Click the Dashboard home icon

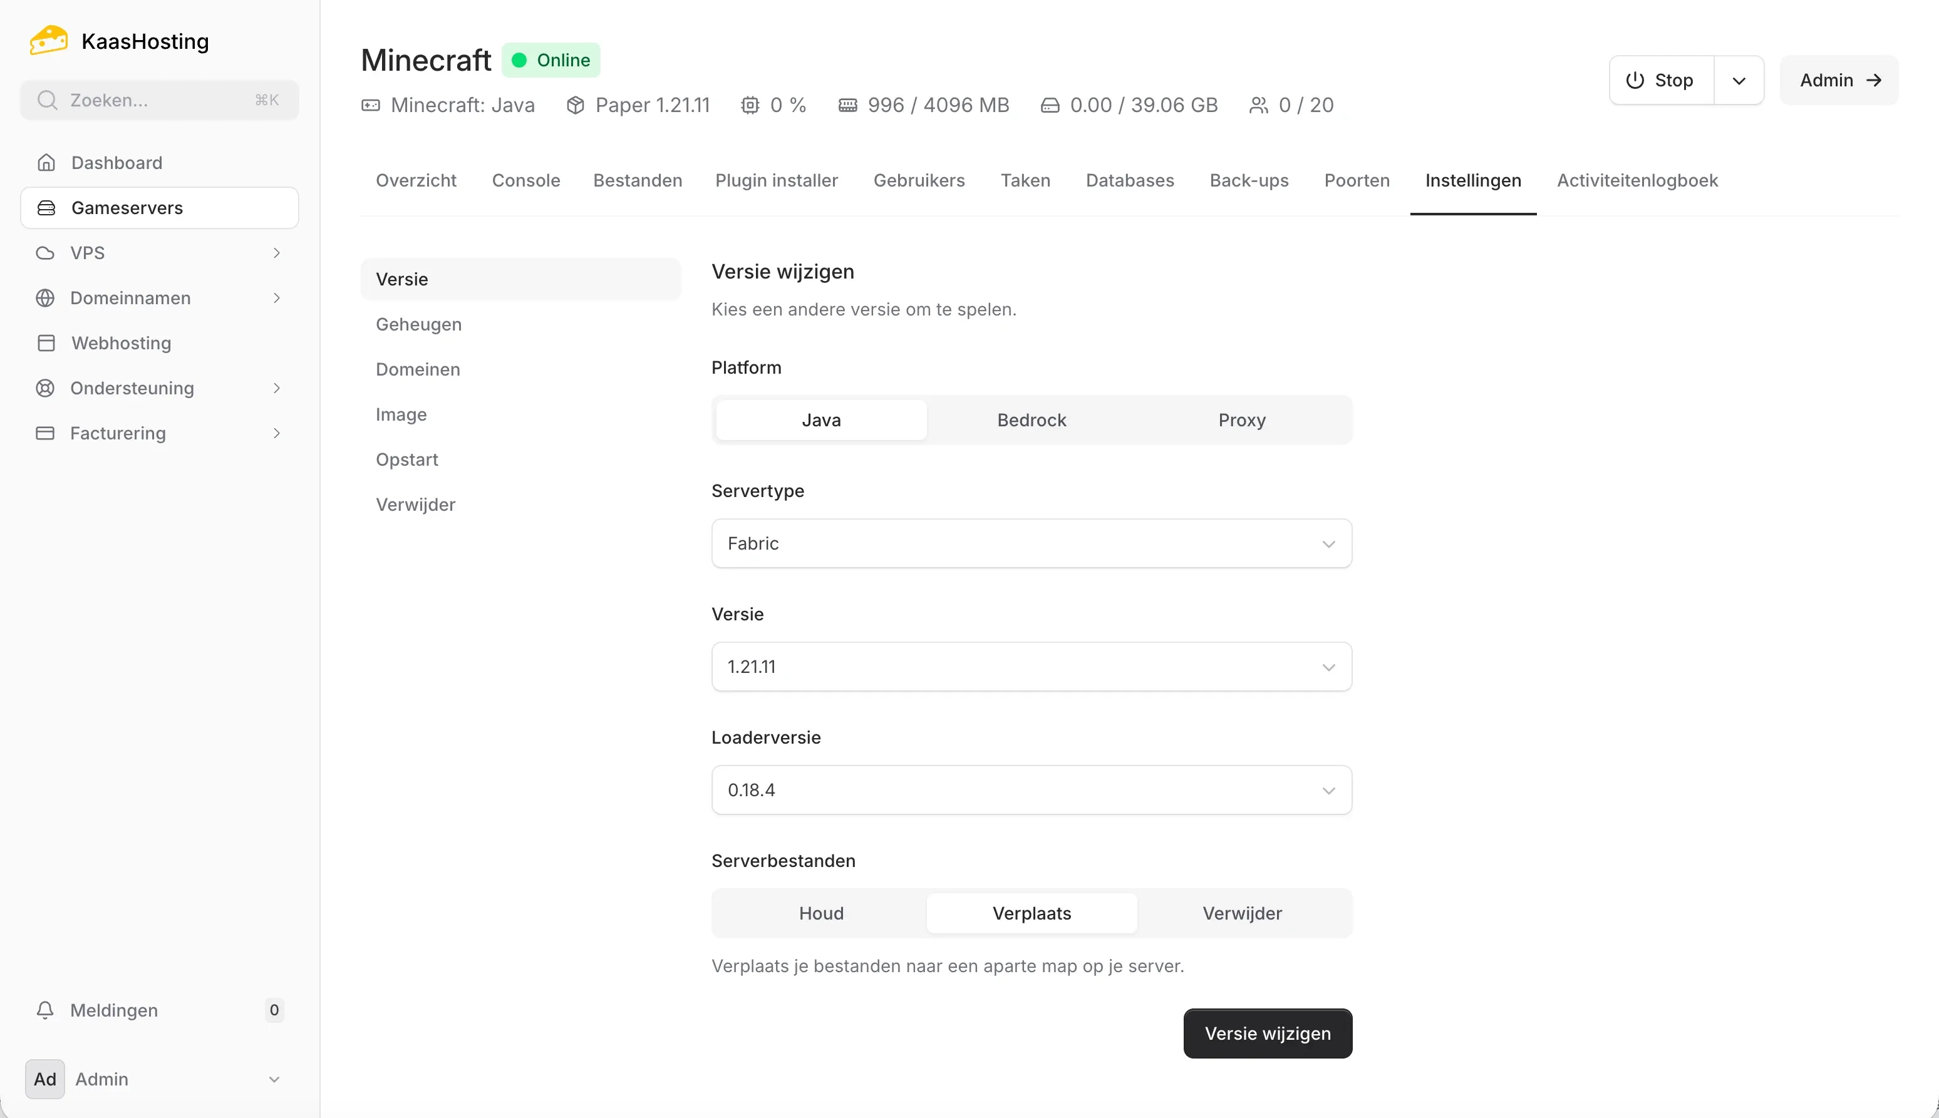pyautogui.click(x=46, y=163)
